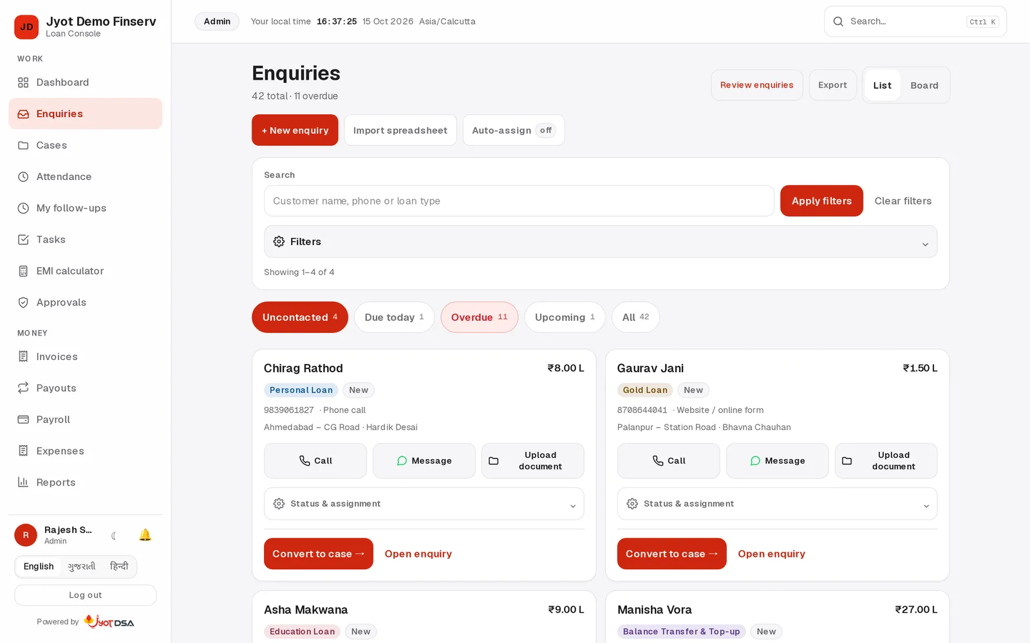Select the Uncontacted tab
Viewport: 1030px width, 643px height.
pos(300,318)
